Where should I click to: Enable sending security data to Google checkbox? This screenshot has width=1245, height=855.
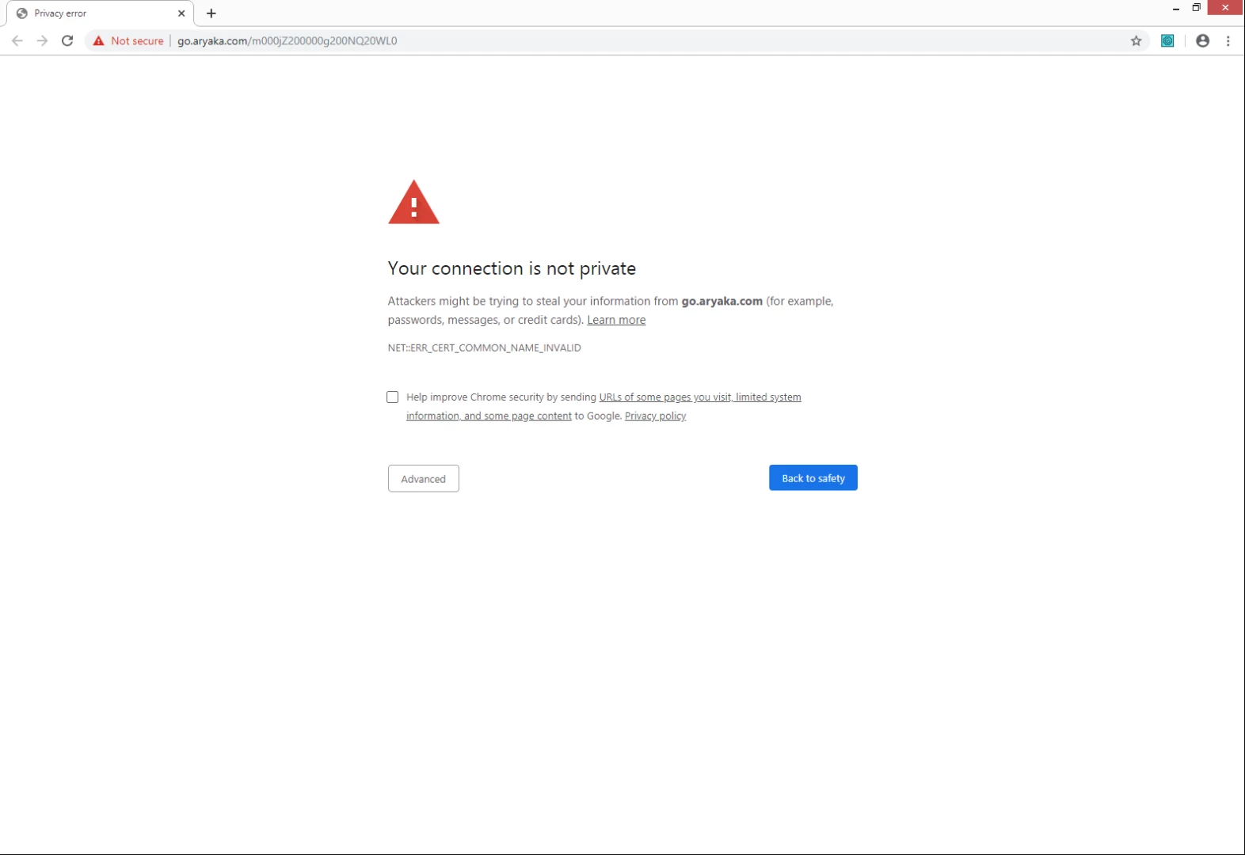tap(392, 397)
